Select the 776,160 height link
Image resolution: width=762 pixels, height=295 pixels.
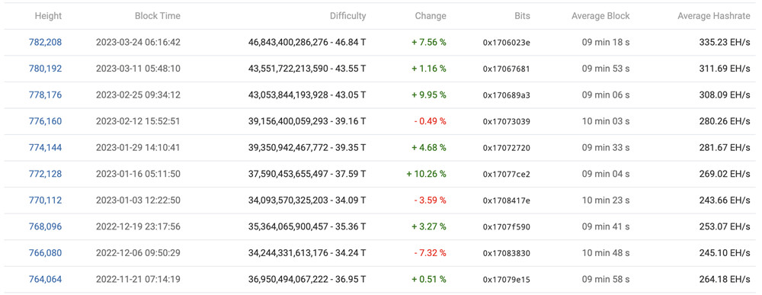coord(45,121)
